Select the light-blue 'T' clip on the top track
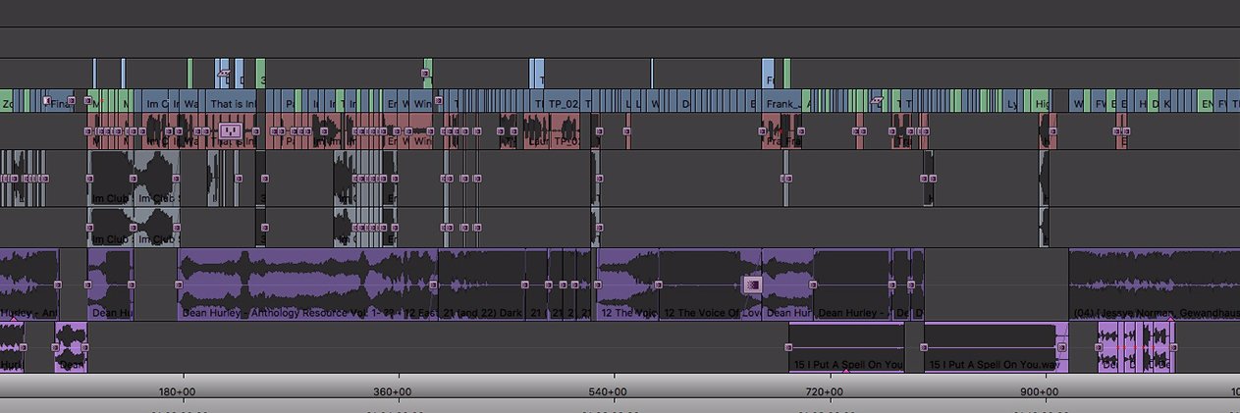 (537, 74)
